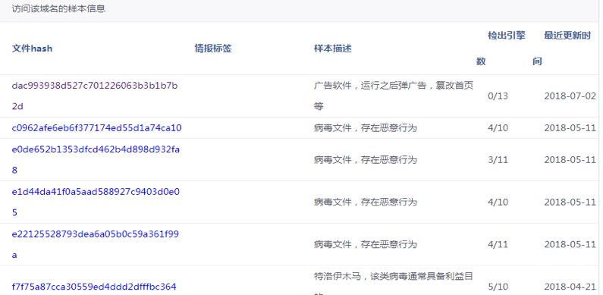Click detection count 3/11
Viewport: 603px width, 295px height.
498,159
